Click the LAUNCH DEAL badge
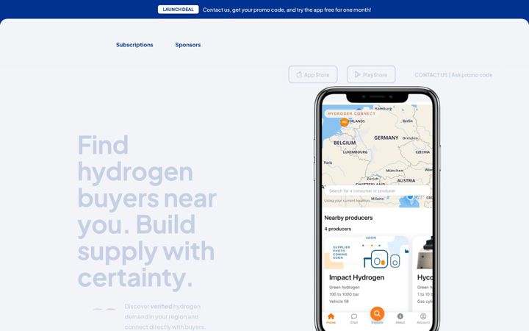Image resolution: width=529 pixels, height=331 pixels. point(178,10)
